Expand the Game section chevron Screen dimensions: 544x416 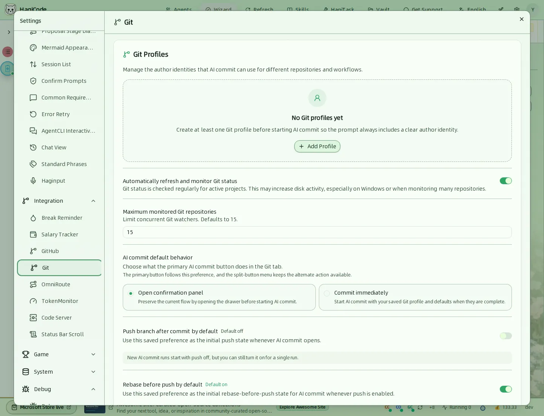tap(93, 354)
